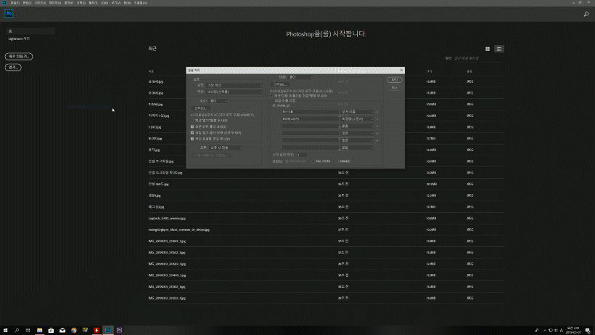Activate Photoshop taskbar icon
This screenshot has width=595, height=335.
pos(108,330)
